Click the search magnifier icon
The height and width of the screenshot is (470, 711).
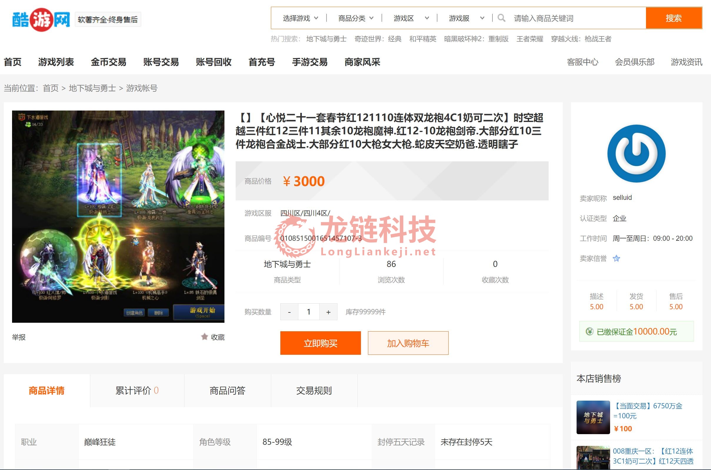(x=501, y=18)
